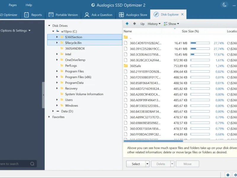Click the Select button

(136, 164)
